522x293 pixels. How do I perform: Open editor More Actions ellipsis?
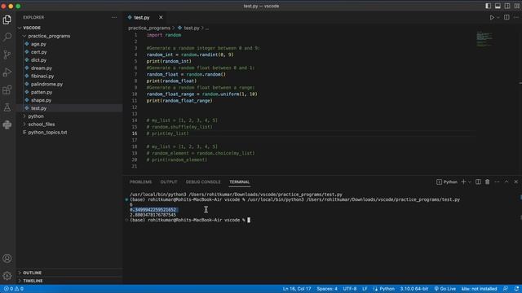click(516, 17)
